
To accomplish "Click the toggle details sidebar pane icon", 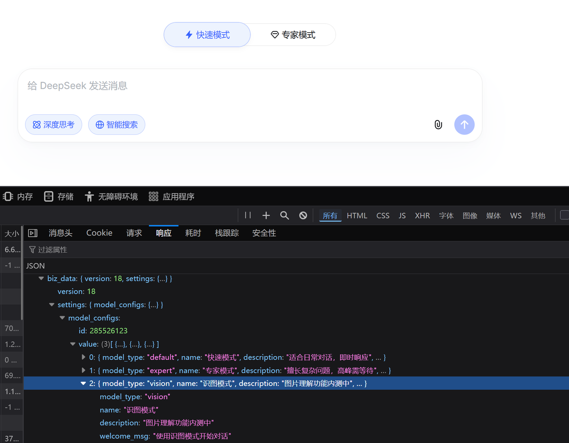I will pos(33,233).
